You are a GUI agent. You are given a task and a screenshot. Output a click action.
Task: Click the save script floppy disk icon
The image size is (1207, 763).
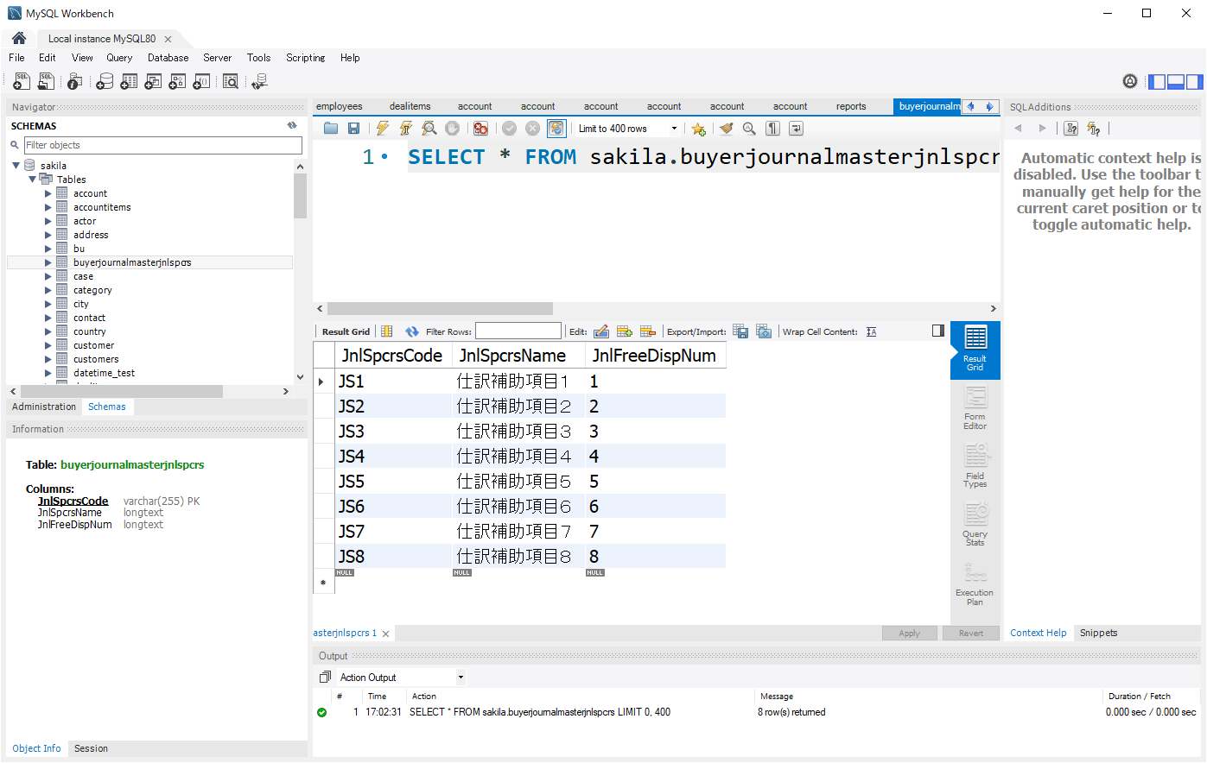(354, 129)
